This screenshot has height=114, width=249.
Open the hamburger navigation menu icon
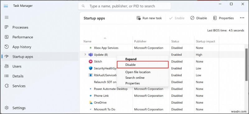(7, 17)
